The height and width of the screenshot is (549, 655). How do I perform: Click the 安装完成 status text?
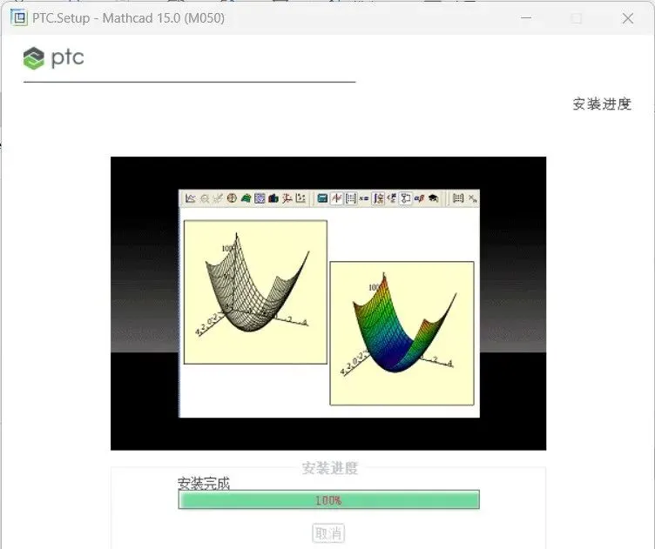[204, 483]
